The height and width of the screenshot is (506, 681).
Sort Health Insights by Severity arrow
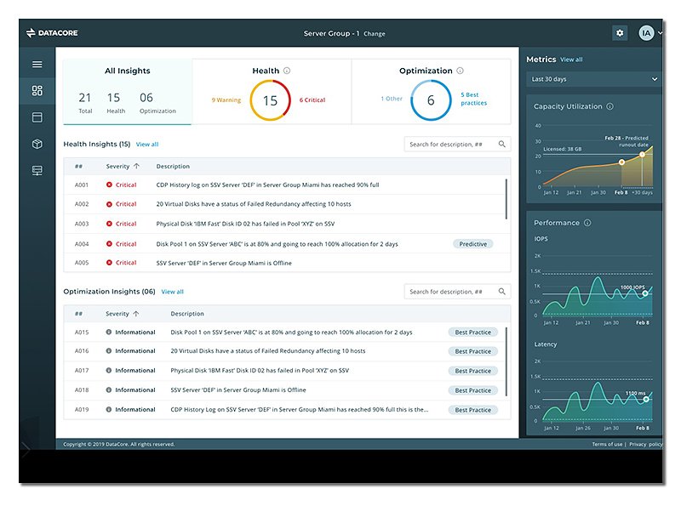click(x=136, y=167)
